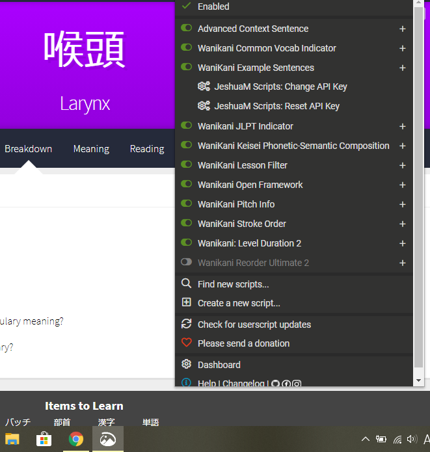Disable Wanikani Open Framework toggle

coord(186,184)
